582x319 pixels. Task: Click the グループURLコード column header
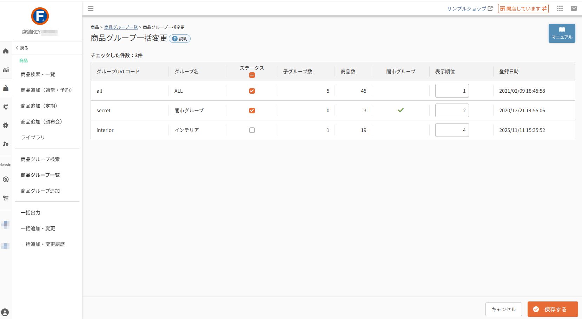point(118,72)
